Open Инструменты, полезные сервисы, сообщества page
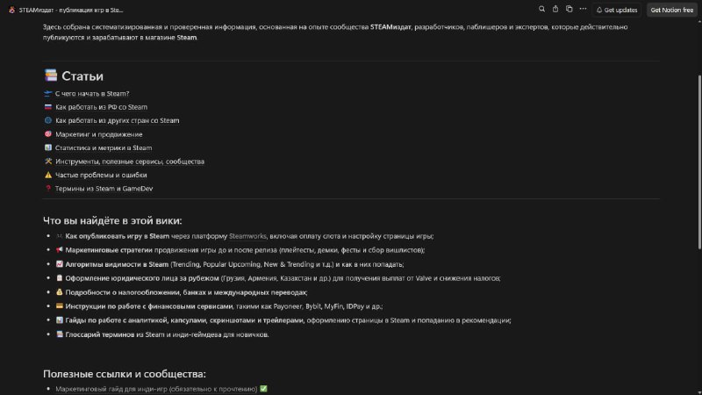This screenshot has height=395, width=702. [130, 162]
